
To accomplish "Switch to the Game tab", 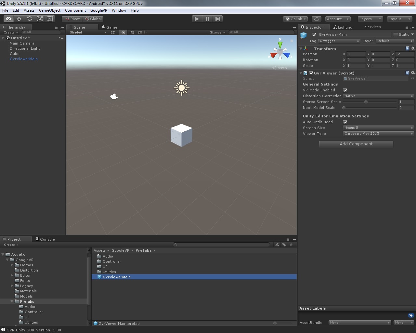I will pos(110,27).
